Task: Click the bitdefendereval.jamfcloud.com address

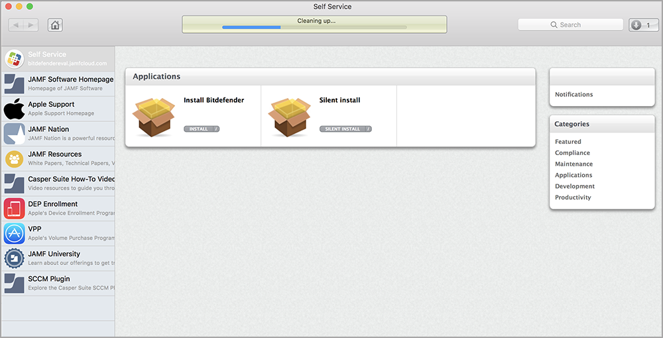Action: coord(67,64)
